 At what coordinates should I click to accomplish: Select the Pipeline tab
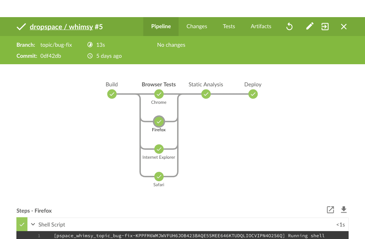(161, 26)
